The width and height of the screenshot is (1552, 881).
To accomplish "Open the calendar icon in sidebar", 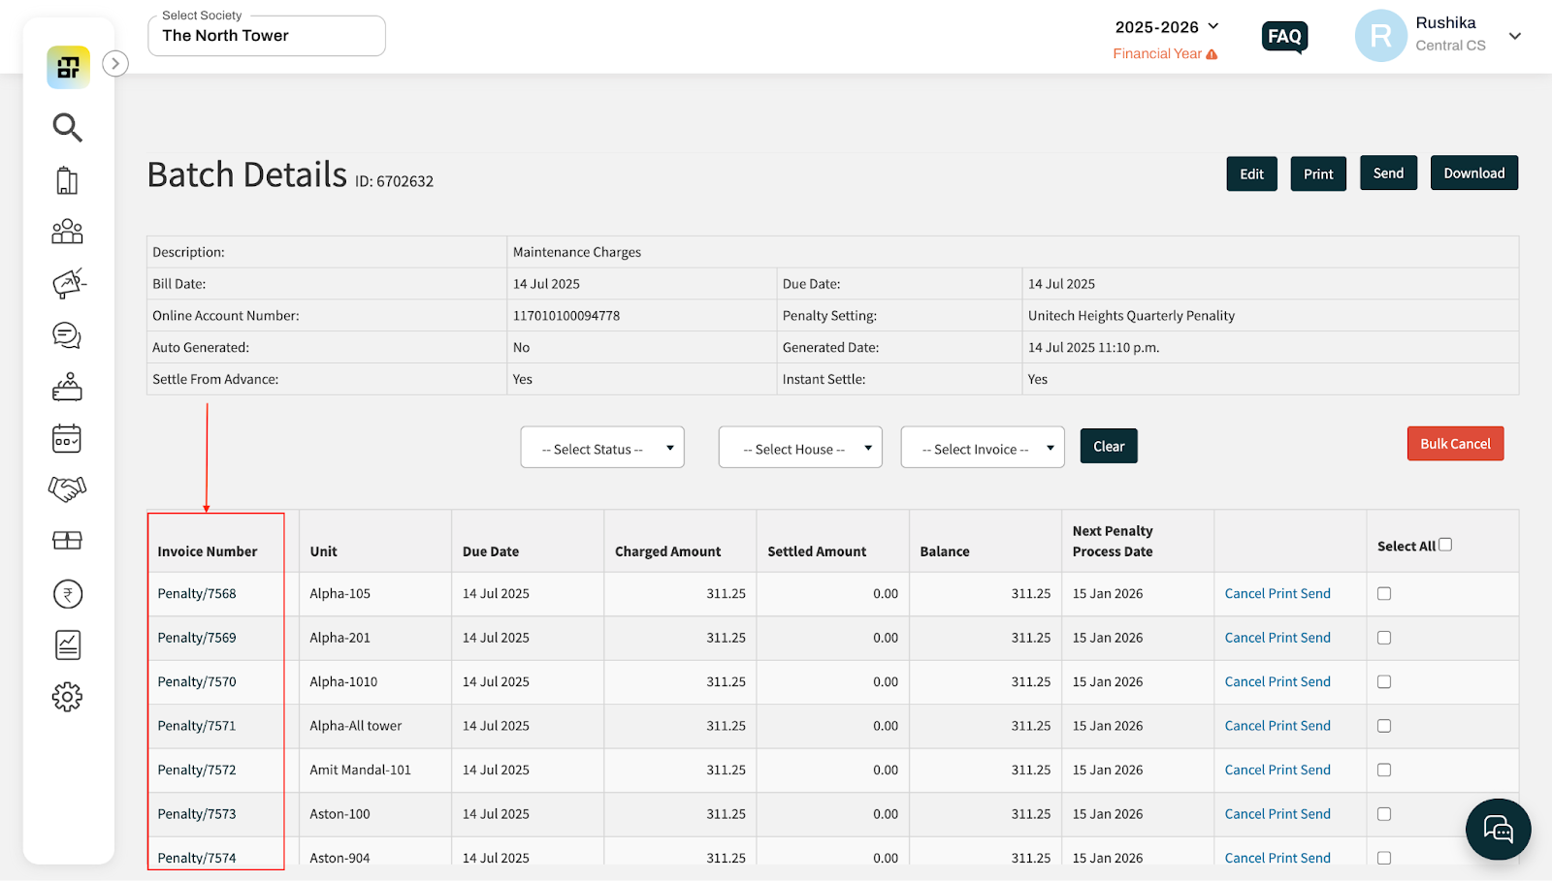I will click(67, 438).
